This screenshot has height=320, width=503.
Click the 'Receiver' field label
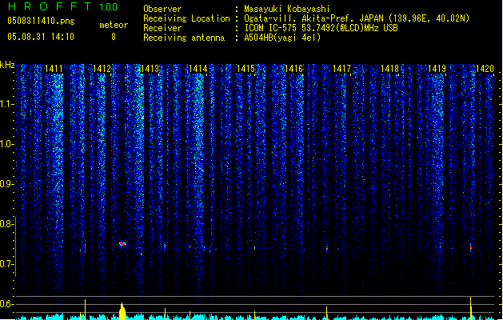[162, 28]
